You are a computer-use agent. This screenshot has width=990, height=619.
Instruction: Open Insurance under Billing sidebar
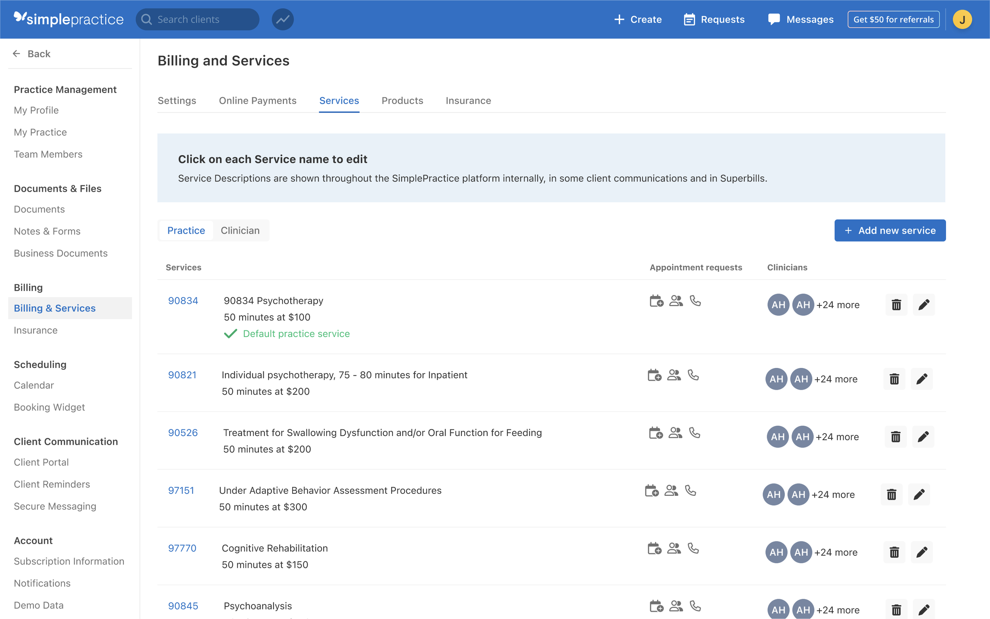coord(36,330)
